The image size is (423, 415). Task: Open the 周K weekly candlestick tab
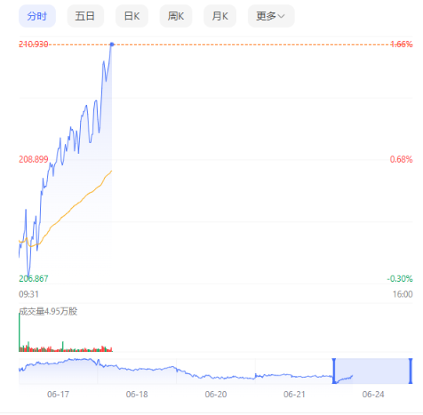176,16
